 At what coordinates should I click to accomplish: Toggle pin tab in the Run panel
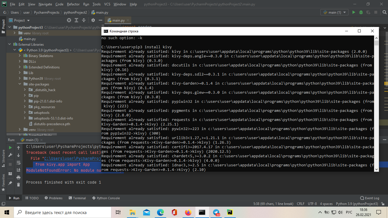(10, 183)
